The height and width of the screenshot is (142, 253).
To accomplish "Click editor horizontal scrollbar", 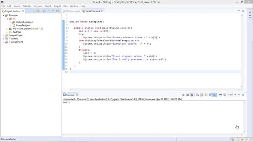I will click(x=155, y=90).
